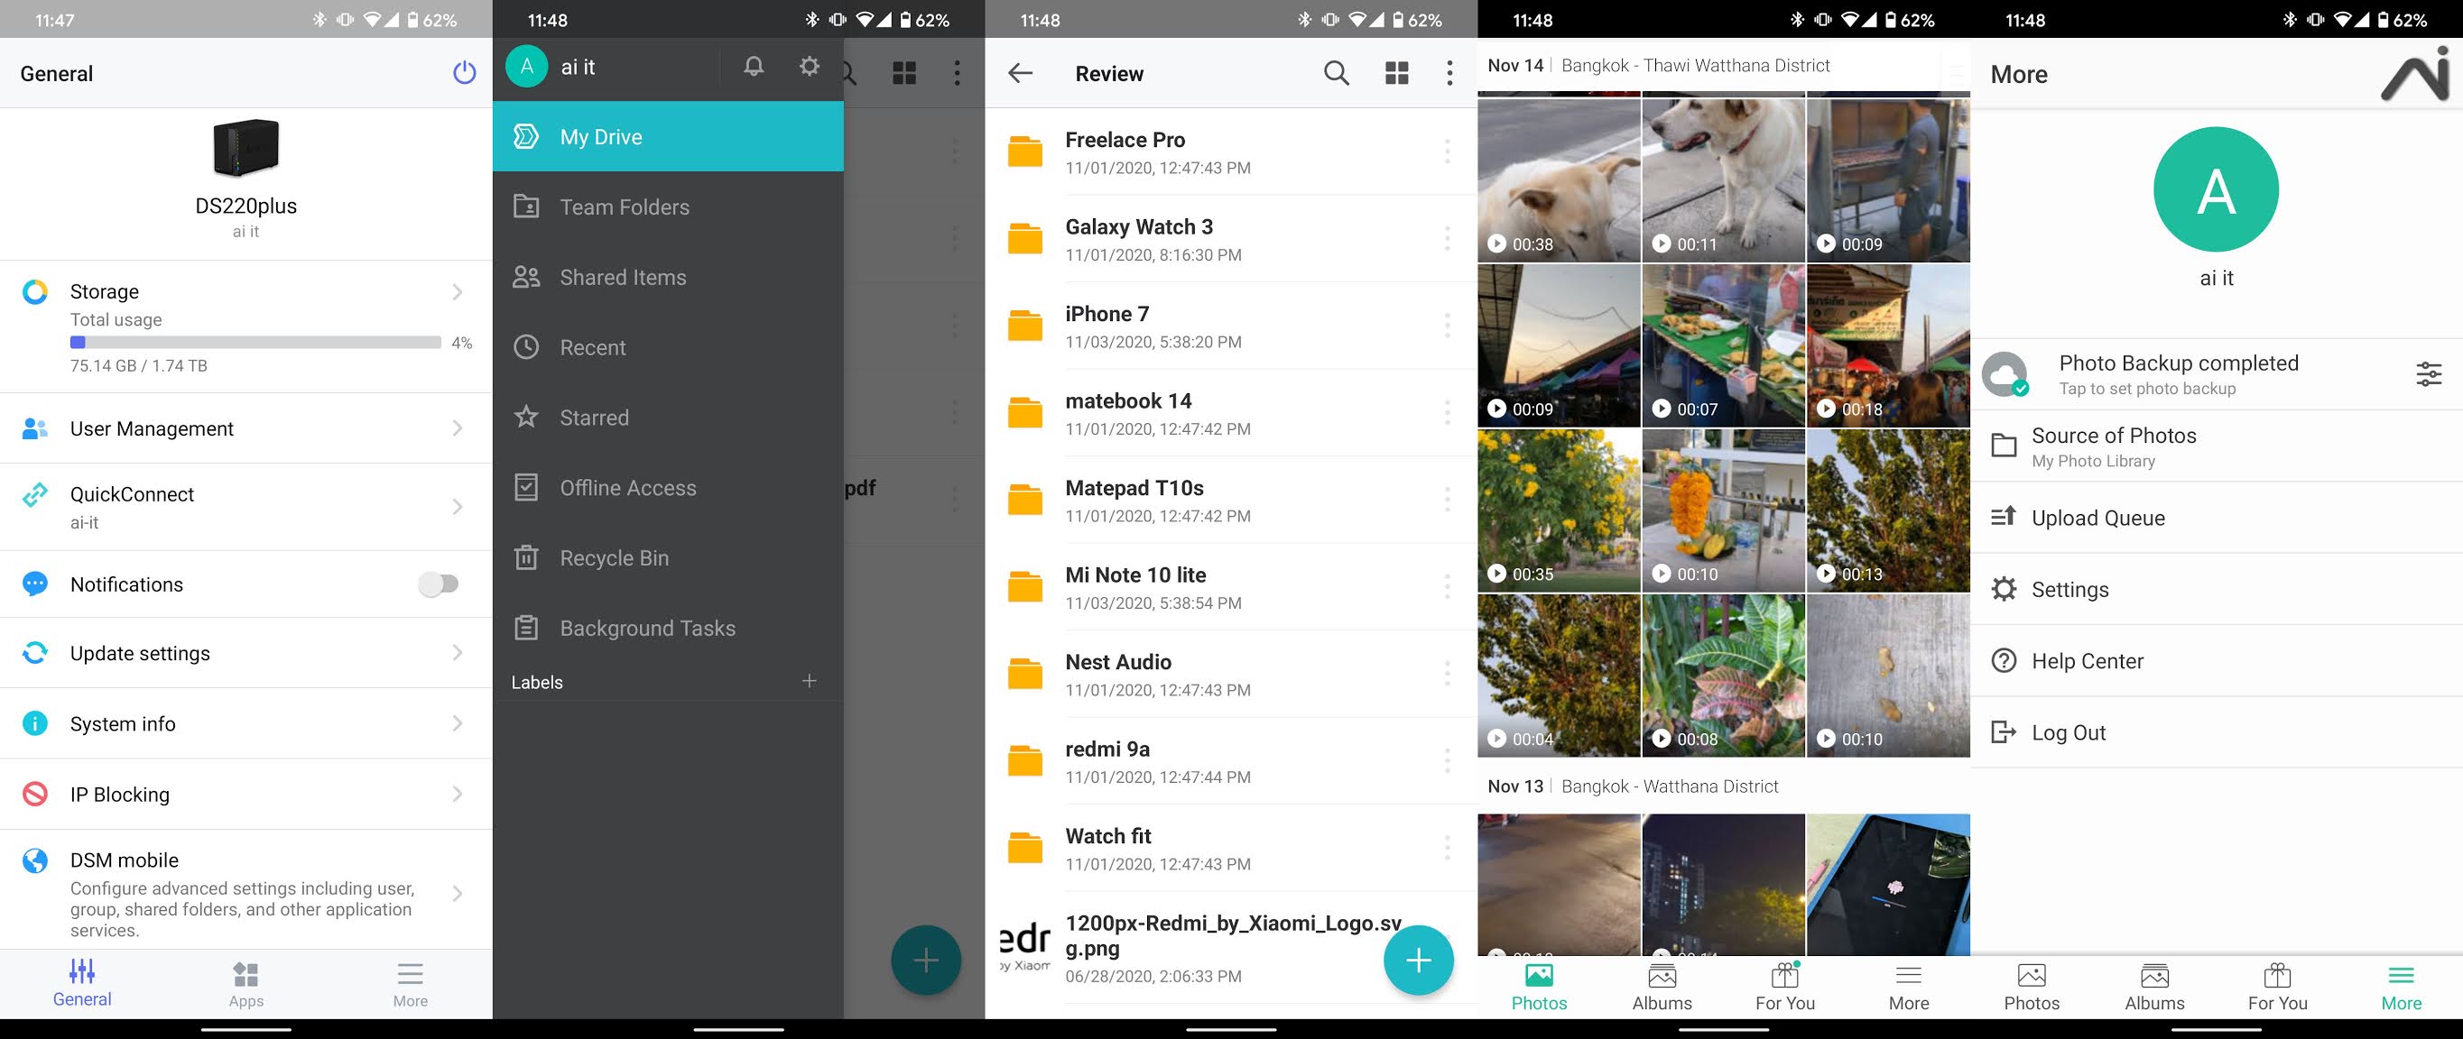The height and width of the screenshot is (1039, 2463).
Task: Open Team Folders in Drive sidebar
Action: (667, 207)
